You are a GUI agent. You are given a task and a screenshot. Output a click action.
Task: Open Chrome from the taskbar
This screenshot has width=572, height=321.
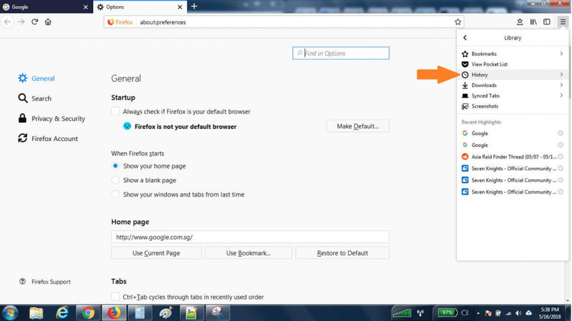pyautogui.click(x=88, y=313)
